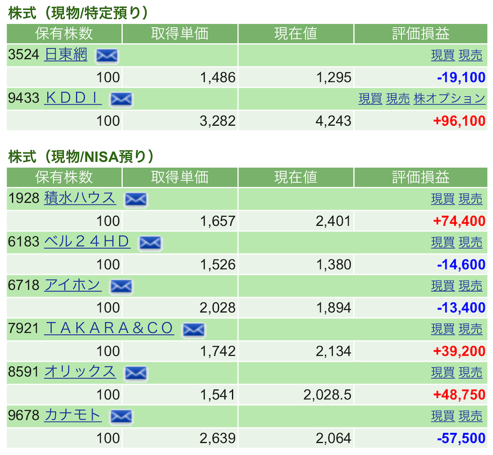Screen dimensions: 493x455
Task: Click 現買 in the KDDI row
Action: click(370, 99)
